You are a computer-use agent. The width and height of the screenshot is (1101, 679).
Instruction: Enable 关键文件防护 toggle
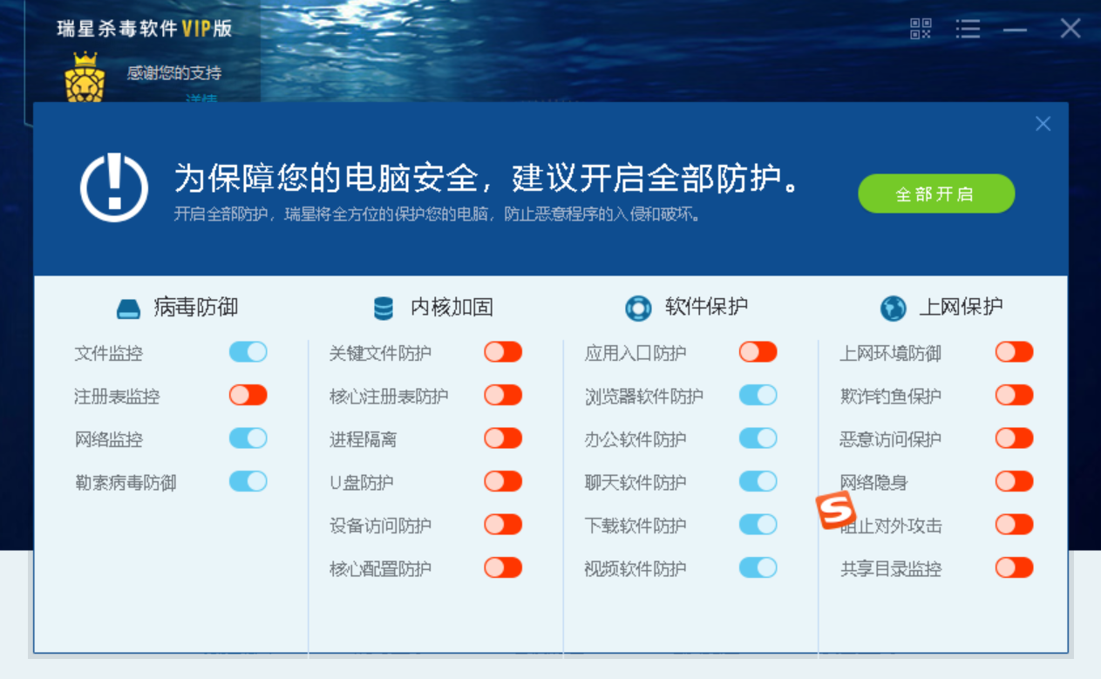(503, 352)
